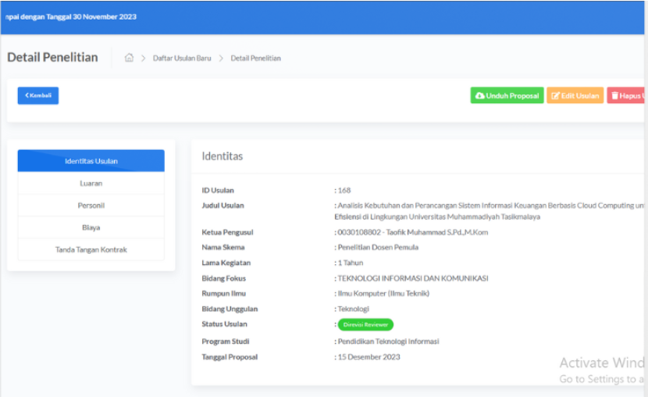Open the Biaya tab
Viewport: 648px width, 397px height.
tap(91, 227)
